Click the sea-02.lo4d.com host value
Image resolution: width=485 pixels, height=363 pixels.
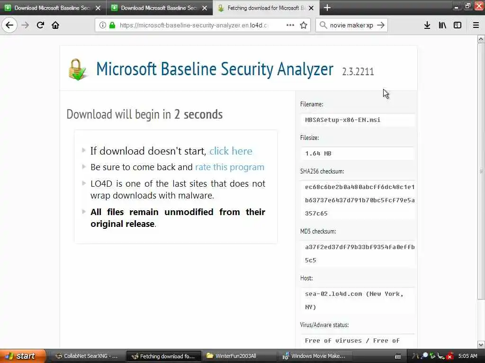(354, 300)
